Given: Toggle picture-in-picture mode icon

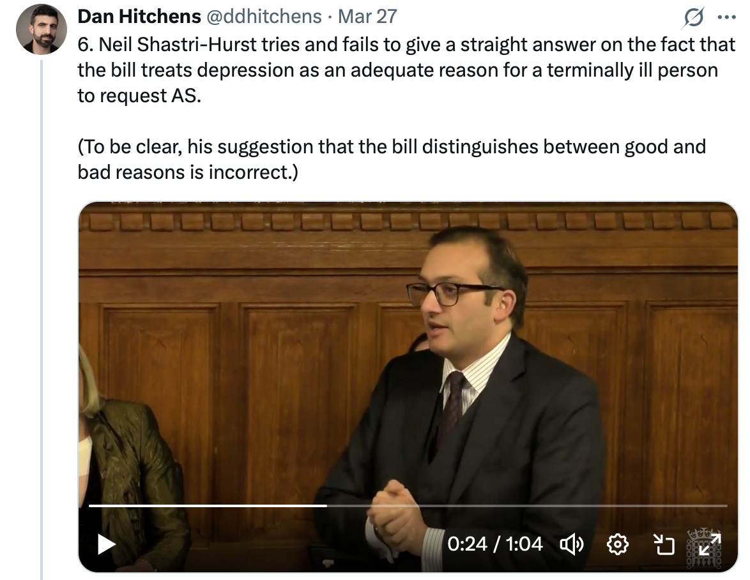Looking at the screenshot, I should [664, 544].
